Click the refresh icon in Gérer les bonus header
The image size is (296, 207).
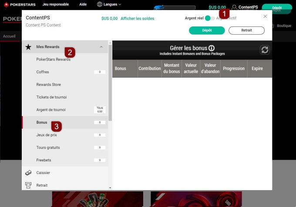tap(265, 50)
